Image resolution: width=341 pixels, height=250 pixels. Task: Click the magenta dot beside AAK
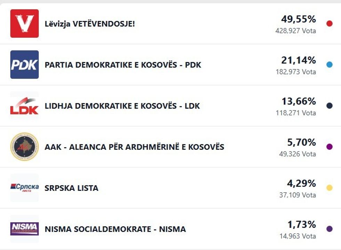[329, 147]
